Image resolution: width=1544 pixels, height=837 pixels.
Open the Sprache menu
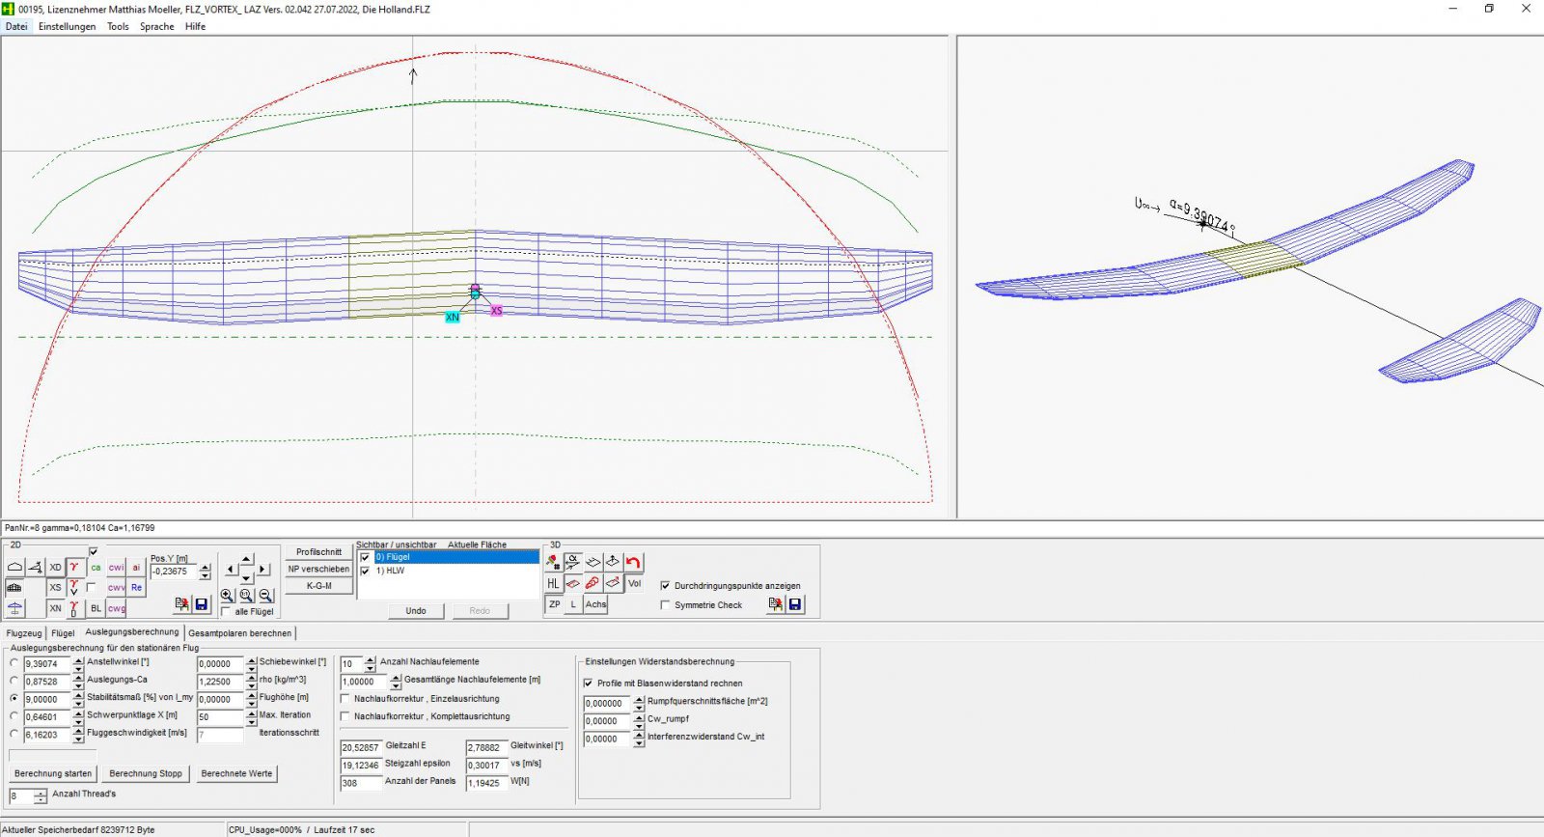[x=156, y=26]
